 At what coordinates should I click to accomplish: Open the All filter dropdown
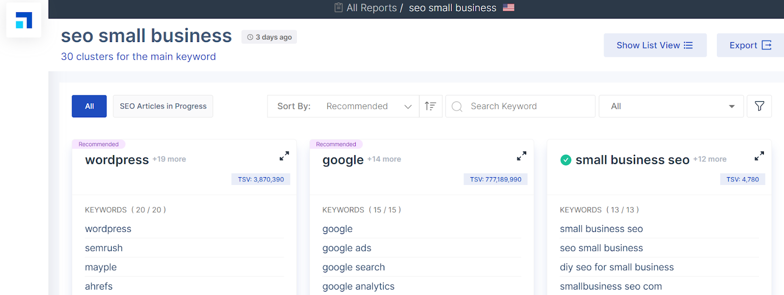[x=671, y=106]
